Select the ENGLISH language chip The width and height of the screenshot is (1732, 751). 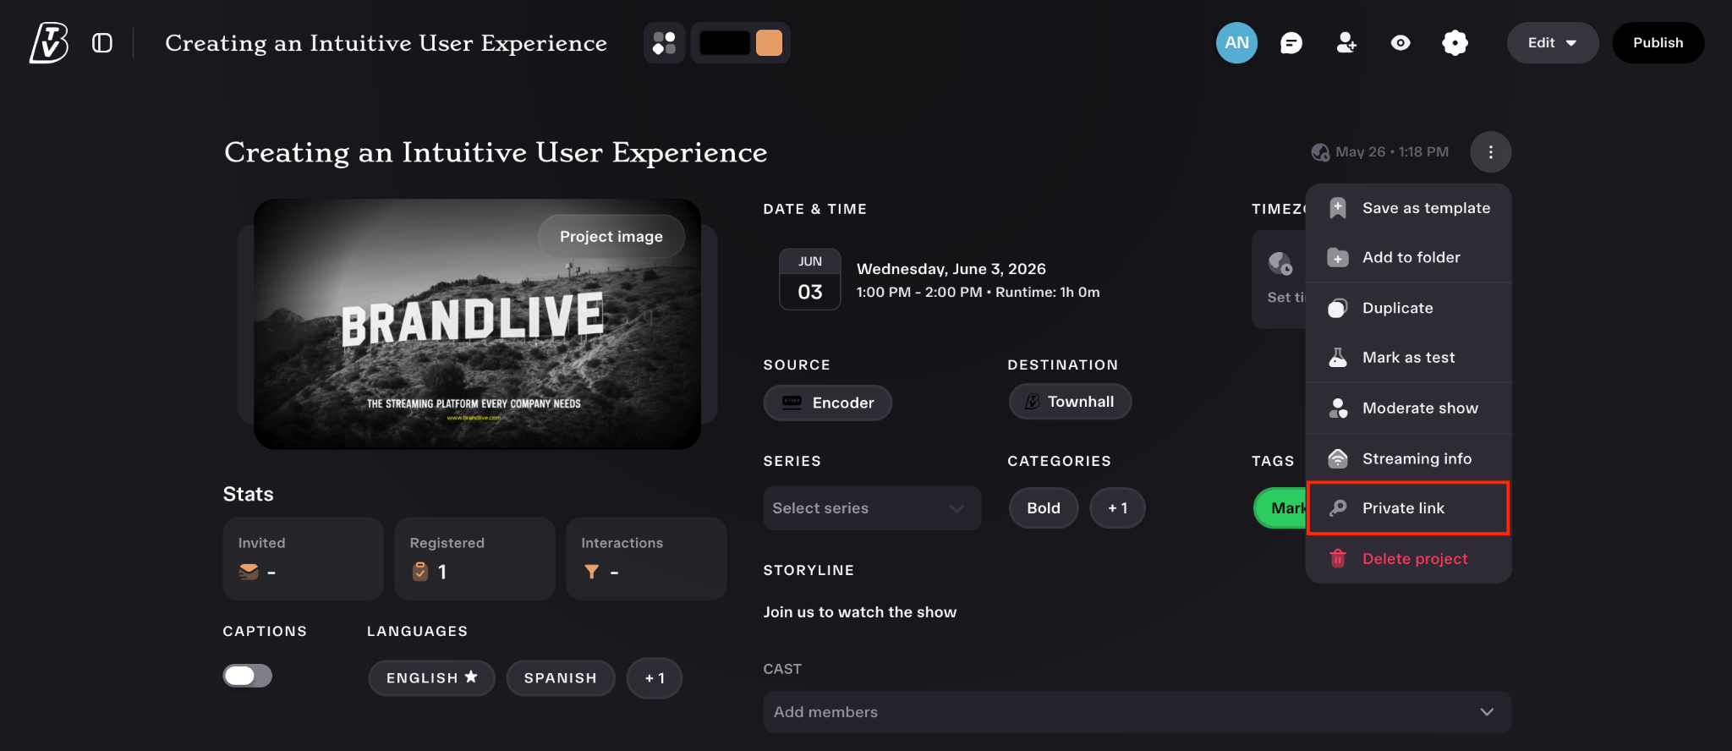point(431,678)
